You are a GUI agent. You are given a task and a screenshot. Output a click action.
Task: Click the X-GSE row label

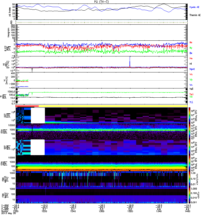(5, 206)
